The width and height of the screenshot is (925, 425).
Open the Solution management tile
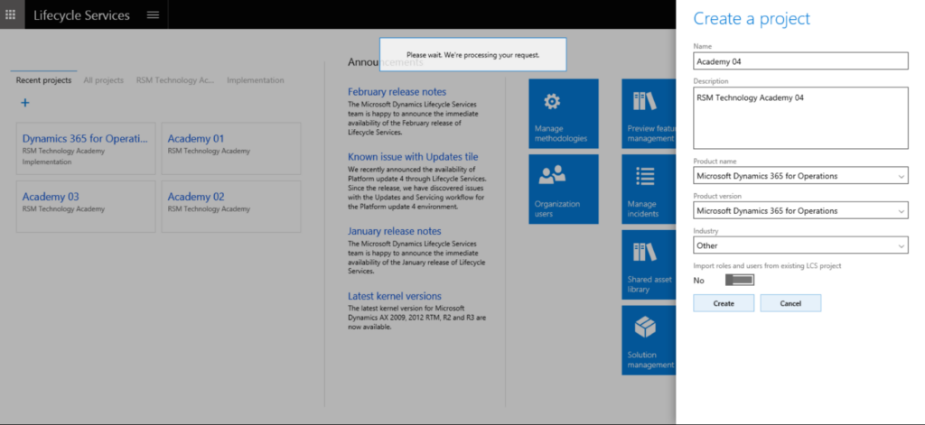649,340
